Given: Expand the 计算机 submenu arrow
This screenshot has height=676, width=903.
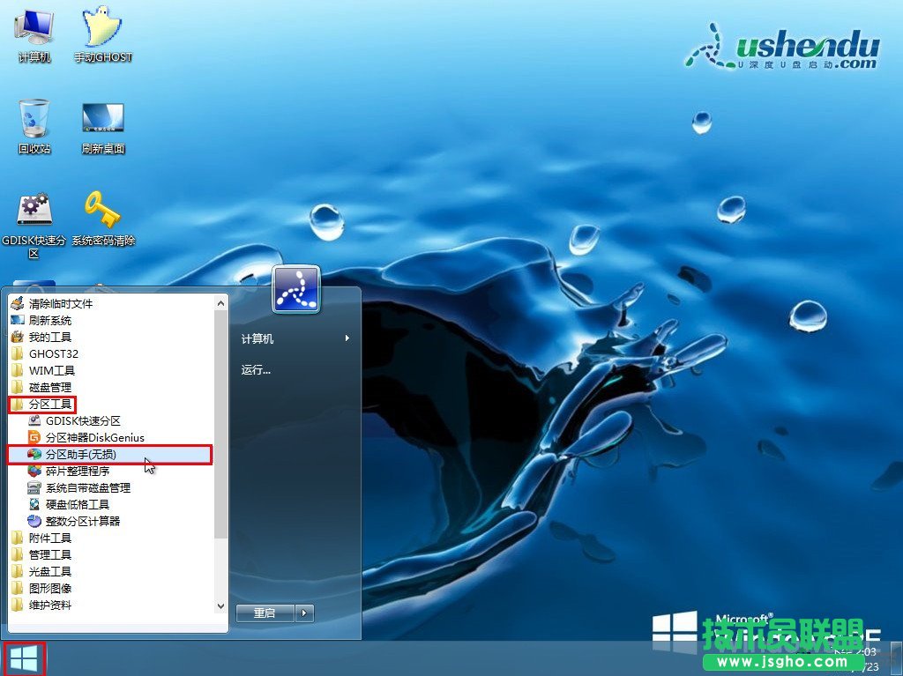Looking at the screenshot, I should tap(347, 338).
